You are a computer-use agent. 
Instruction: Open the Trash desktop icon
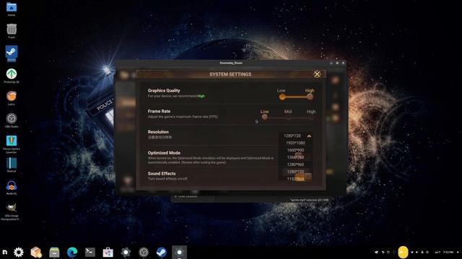click(x=12, y=31)
